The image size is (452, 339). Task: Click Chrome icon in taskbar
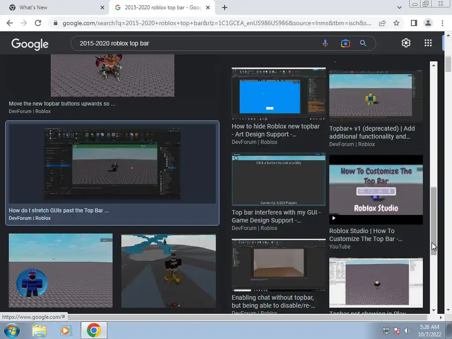coord(94,330)
